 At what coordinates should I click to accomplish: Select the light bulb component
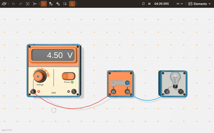click(175, 80)
